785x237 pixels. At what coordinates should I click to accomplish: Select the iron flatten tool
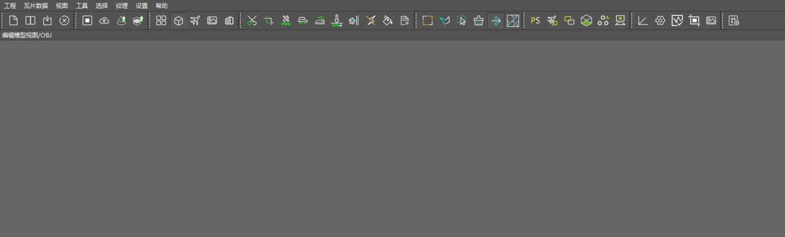[320, 21]
